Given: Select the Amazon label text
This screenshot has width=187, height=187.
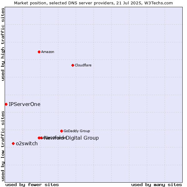Looking at the screenshot, I should point(48,52).
